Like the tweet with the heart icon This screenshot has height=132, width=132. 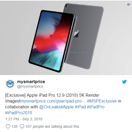[x=8, y=126]
